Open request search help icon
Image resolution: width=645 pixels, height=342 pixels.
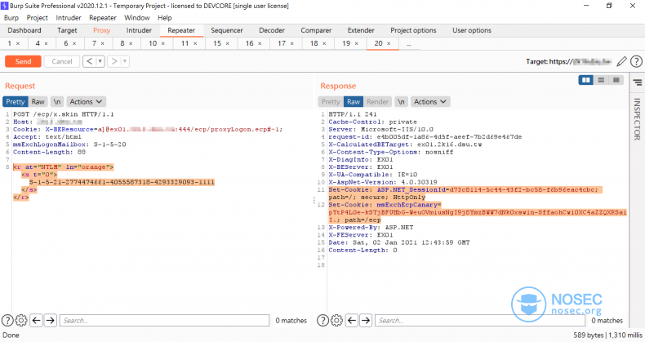(7, 320)
